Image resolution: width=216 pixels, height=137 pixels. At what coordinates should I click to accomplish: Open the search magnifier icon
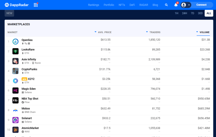click(166, 5)
